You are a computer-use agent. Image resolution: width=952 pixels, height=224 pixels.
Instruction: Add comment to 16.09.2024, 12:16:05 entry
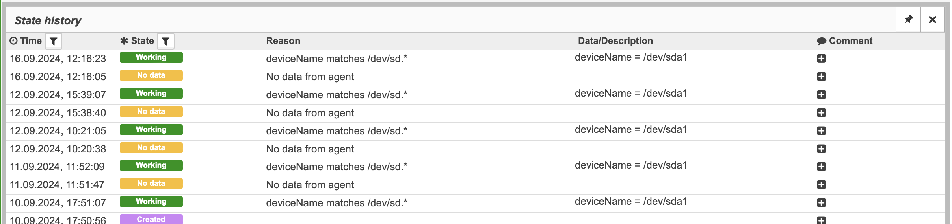[821, 77]
